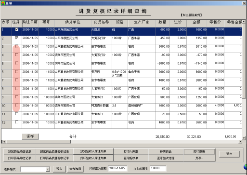This screenshot has height=175, width=247.
Task: Tick the 选择 checkbox in row 9
Action: tap(17, 97)
